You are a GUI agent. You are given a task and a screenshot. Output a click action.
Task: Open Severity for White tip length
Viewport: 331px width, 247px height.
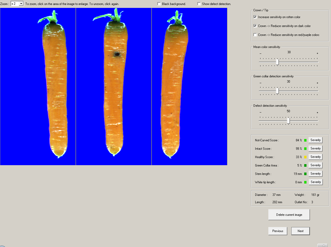pos(315,182)
